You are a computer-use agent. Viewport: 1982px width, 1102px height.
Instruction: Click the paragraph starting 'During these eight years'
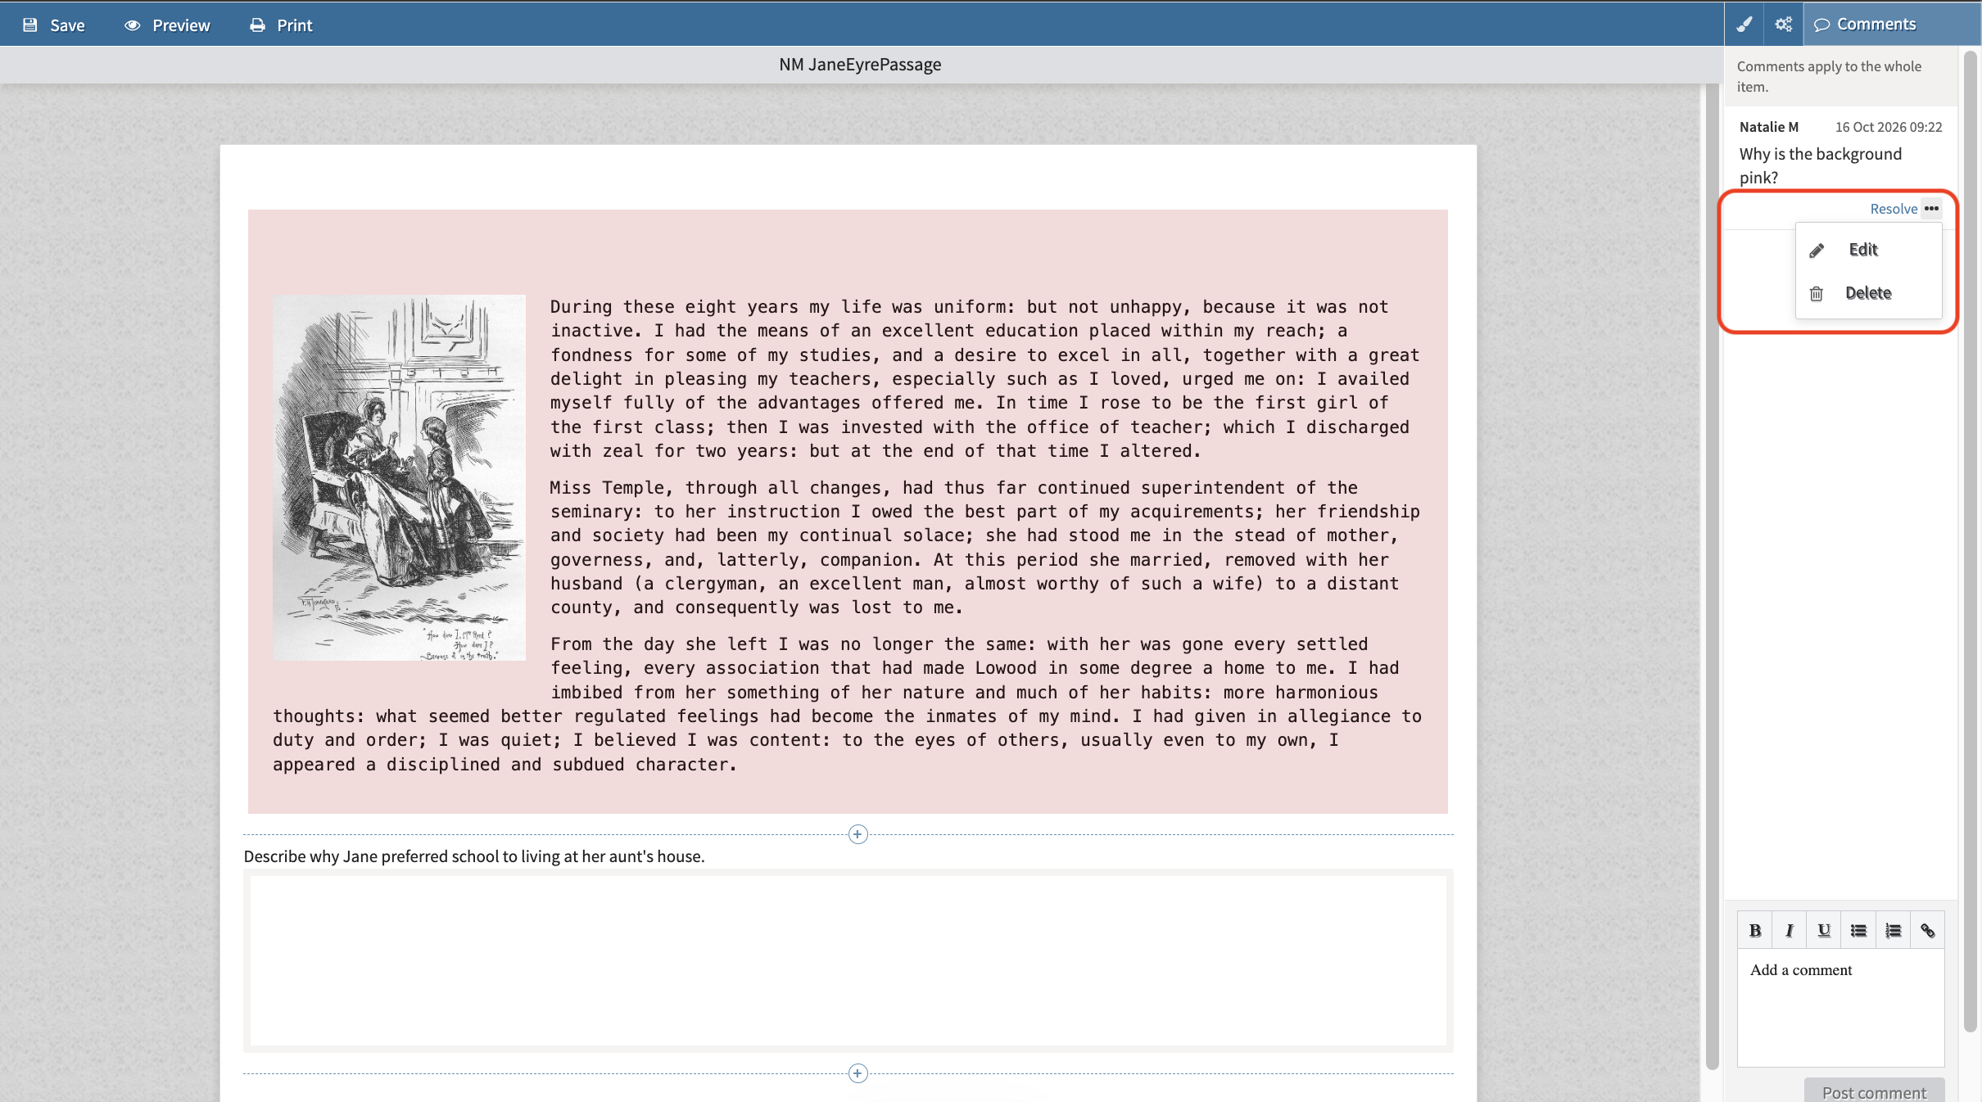(984, 379)
